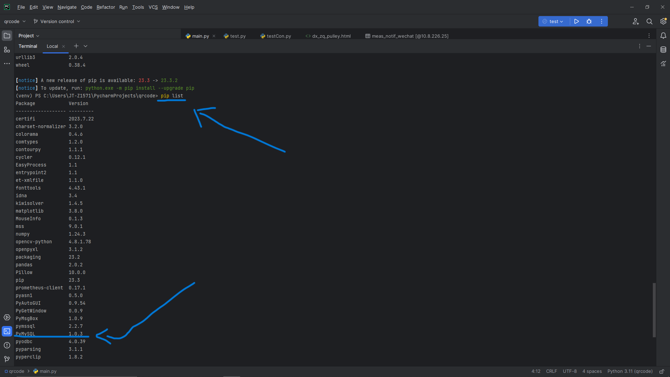Open editor tabs options menu

pos(649,36)
